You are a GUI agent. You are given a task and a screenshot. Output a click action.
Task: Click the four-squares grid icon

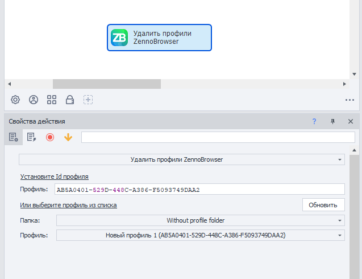[52, 100]
